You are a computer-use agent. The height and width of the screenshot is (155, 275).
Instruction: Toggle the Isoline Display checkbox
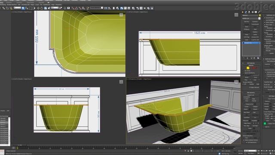(265, 22)
